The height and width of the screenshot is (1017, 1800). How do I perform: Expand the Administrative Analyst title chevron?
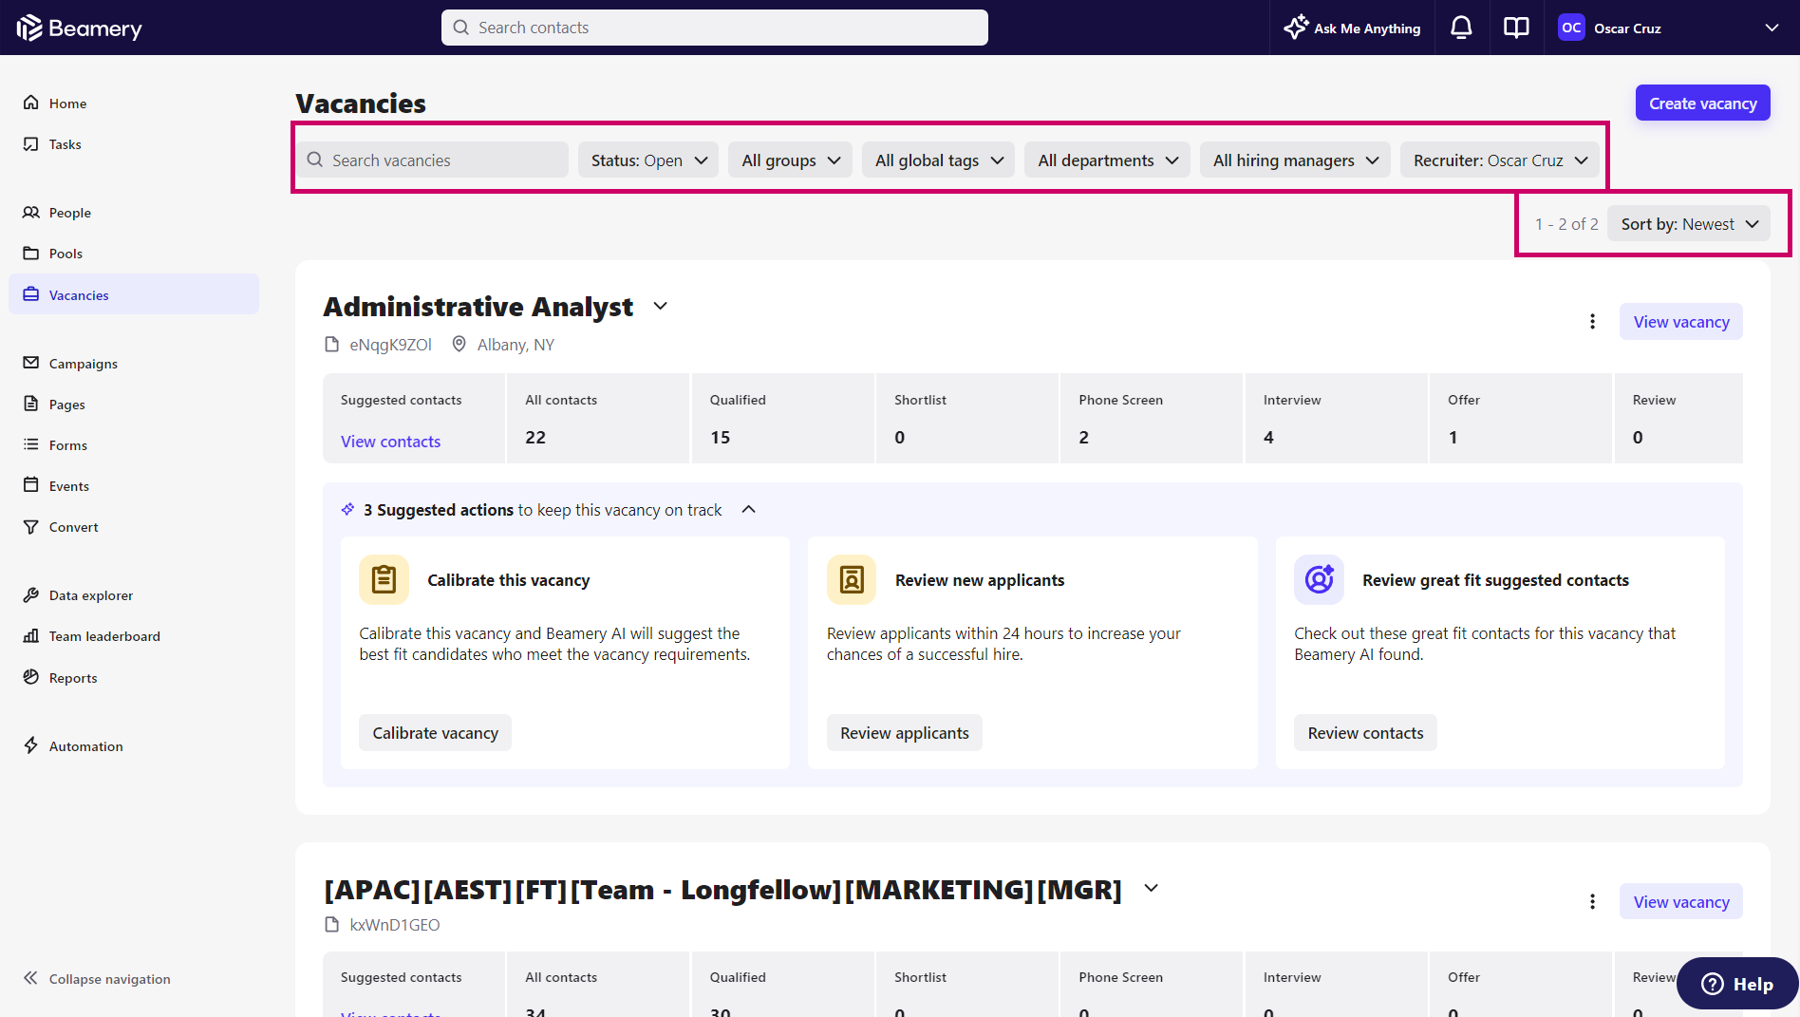[x=661, y=306]
